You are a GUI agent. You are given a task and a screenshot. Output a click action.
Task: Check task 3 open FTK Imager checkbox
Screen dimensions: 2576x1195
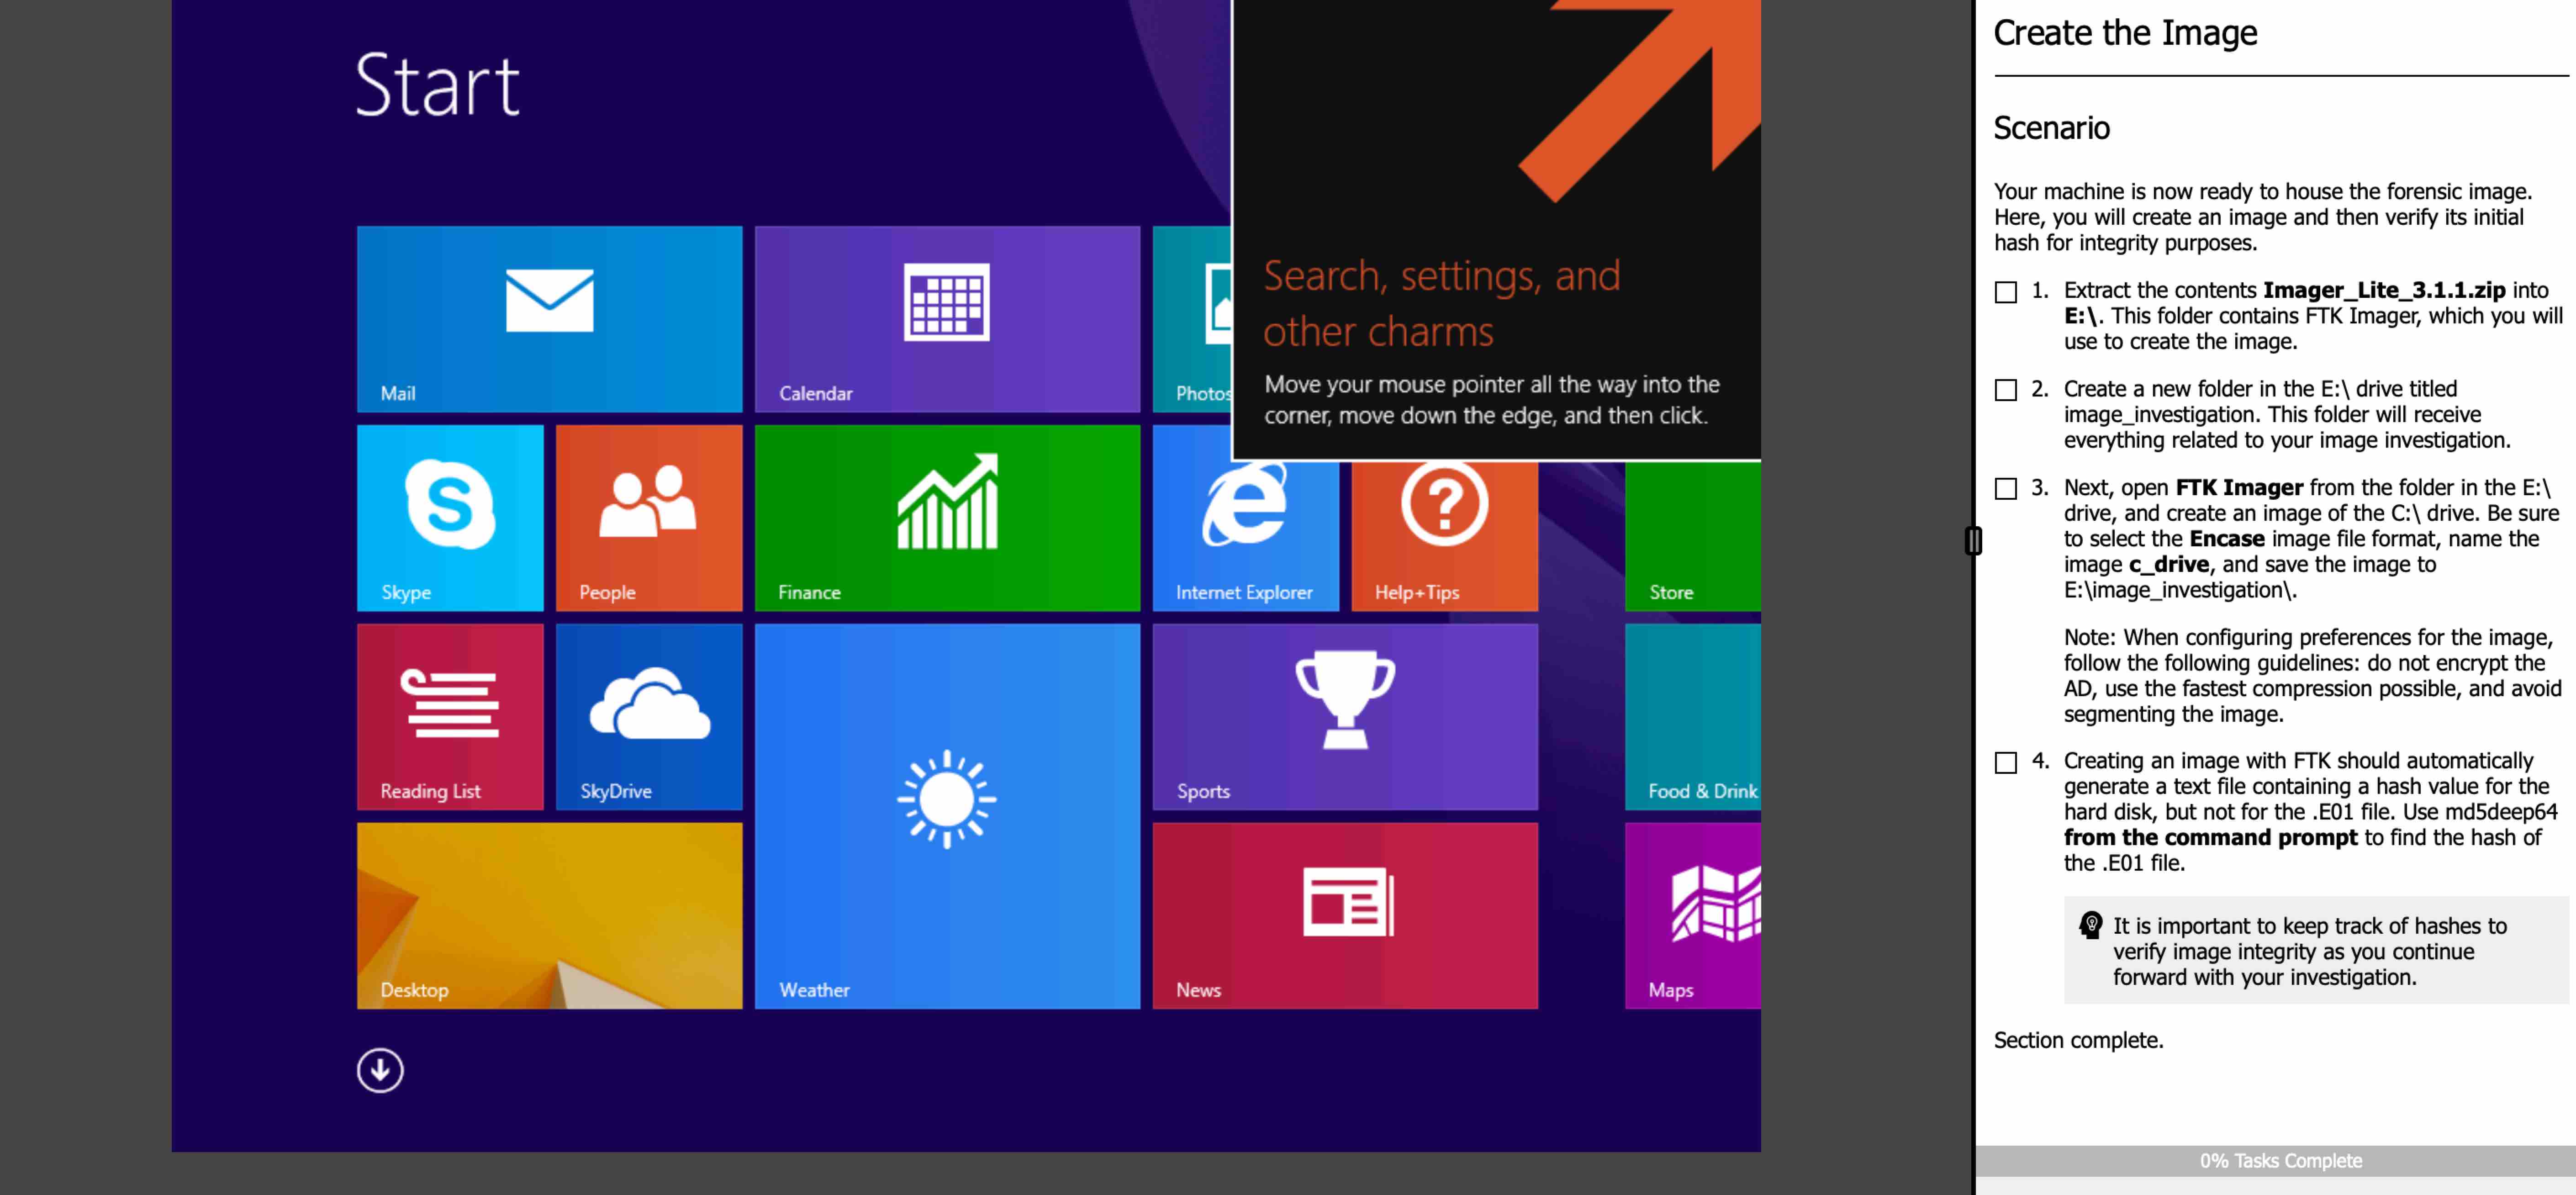coord(2005,489)
